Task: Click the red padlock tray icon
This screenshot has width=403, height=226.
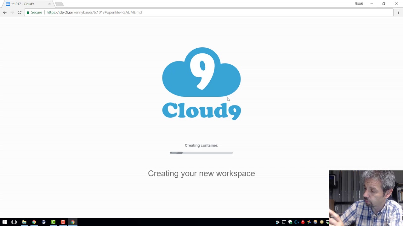Action: point(303,222)
